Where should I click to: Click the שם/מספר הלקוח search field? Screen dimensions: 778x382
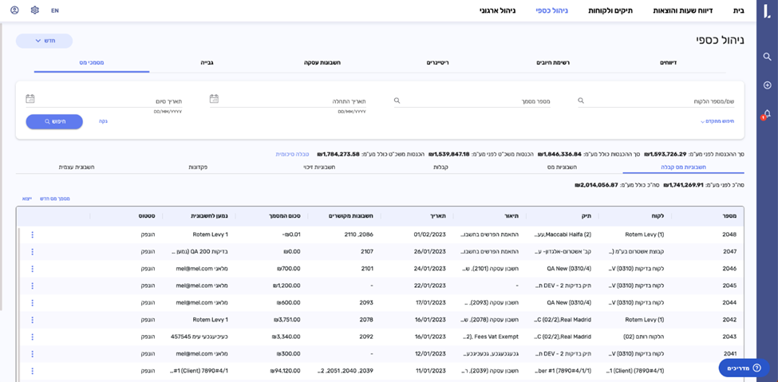[x=658, y=101]
